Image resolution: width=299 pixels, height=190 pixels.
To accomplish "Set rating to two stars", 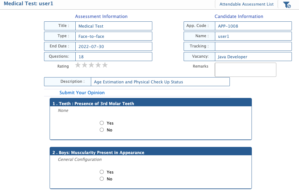I will pyautogui.click(x=85, y=65).
